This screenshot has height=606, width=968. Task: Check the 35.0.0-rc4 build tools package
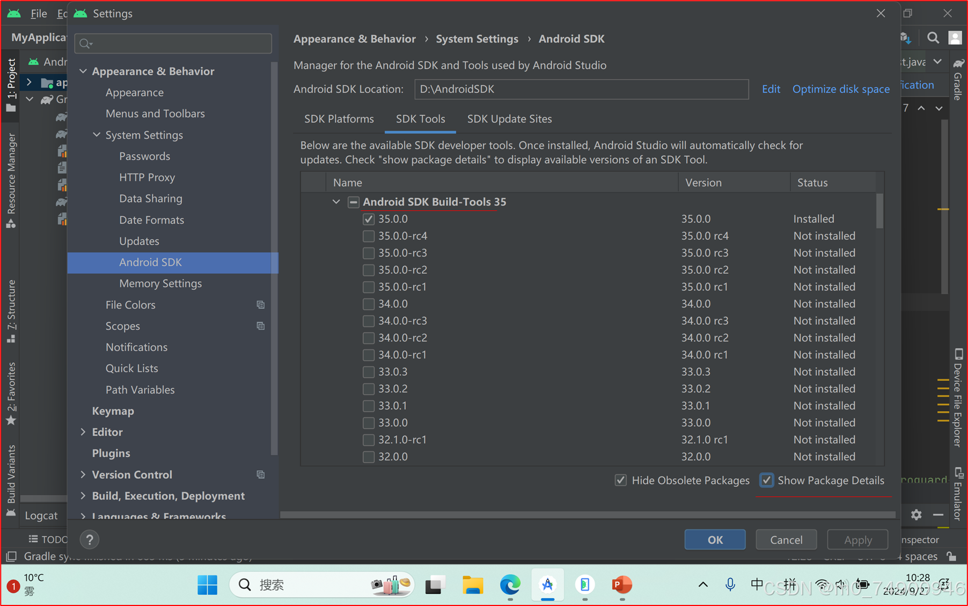pos(369,236)
